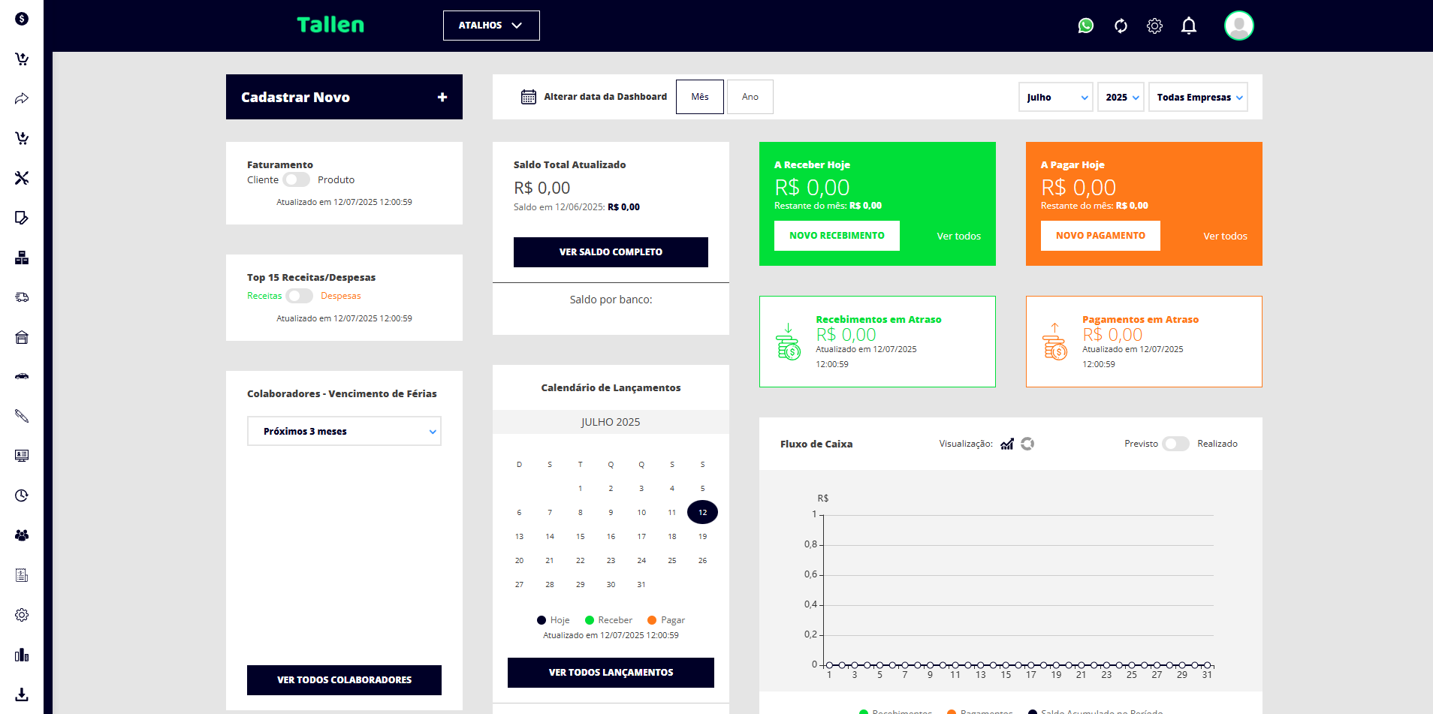Screen dimensions: 1433x714
Task: Click the refresh sync icon in header
Action: pyautogui.click(x=1121, y=26)
